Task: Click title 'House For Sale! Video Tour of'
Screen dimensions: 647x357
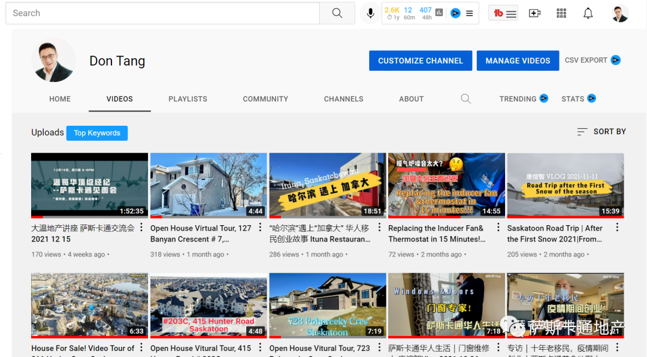Action: [x=83, y=349]
